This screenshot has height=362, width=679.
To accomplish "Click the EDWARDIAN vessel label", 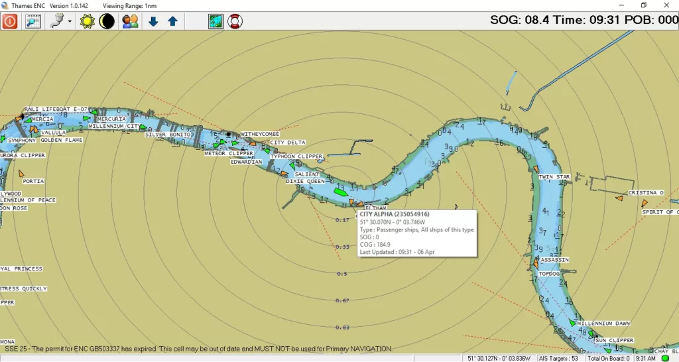I will (247, 162).
